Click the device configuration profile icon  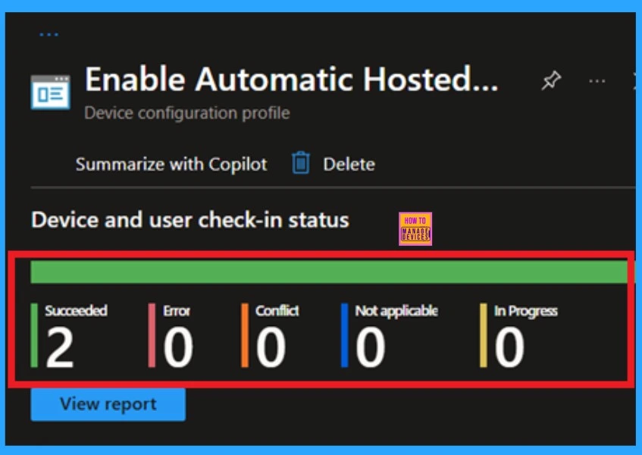(50, 93)
